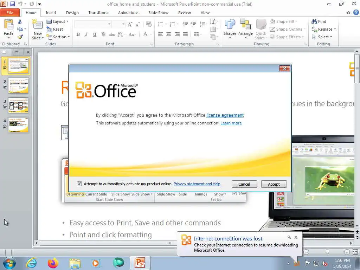
Task: Toggle Italic formatting button
Action: pos(86,34)
